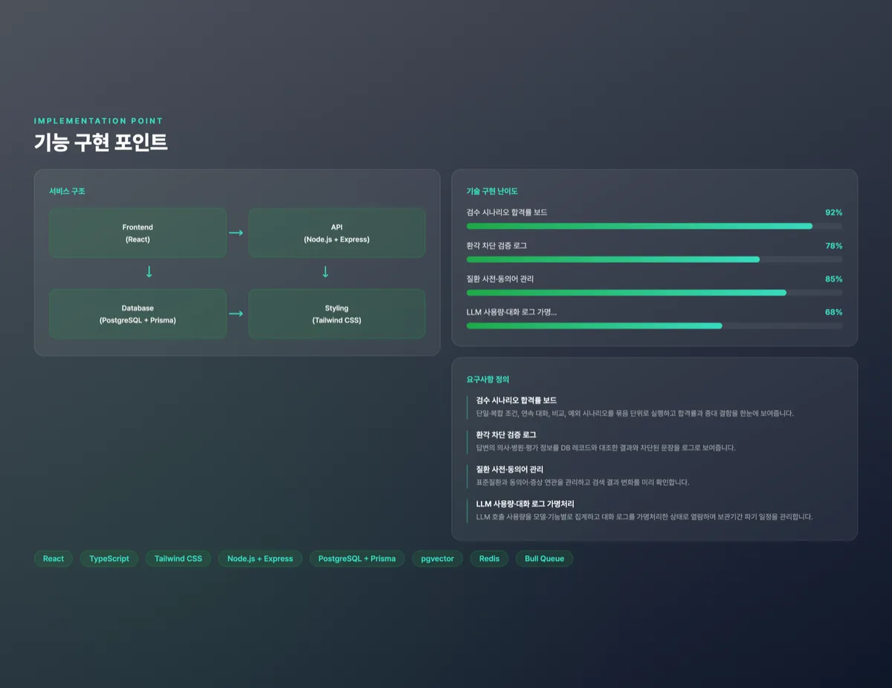Click "검수 시나리오 합격률 보드" title in 요구사항 정의
Image resolution: width=892 pixels, height=688 pixels.
pos(517,400)
